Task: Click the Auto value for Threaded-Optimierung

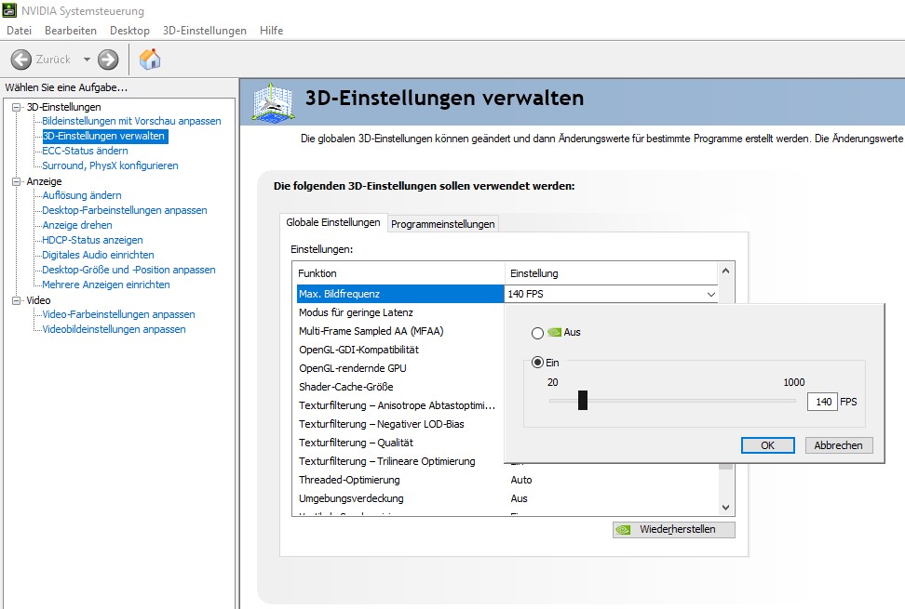Action: pyautogui.click(x=521, y=480)
